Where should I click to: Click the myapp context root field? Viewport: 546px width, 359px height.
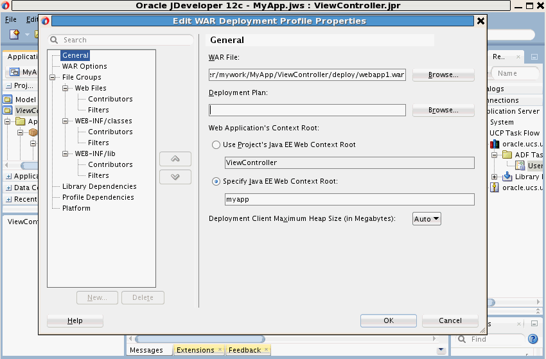[349, 200]
